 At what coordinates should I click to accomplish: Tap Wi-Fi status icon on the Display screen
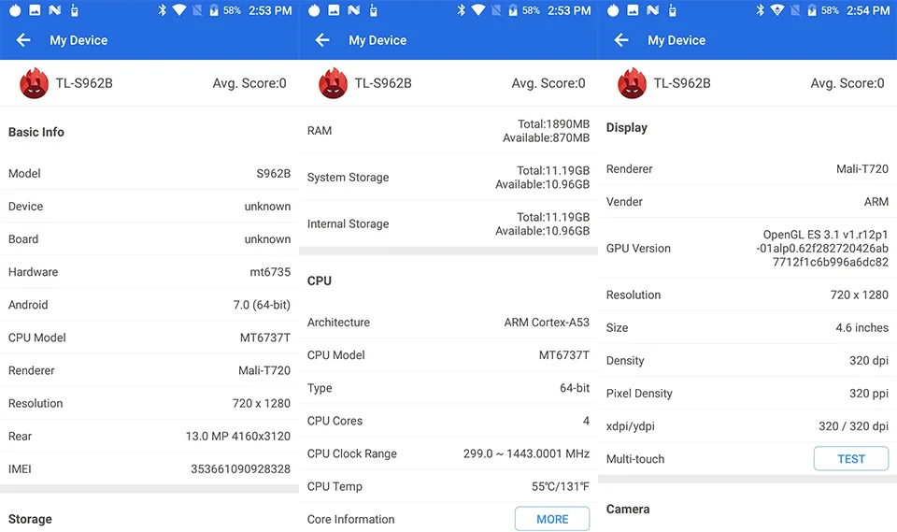pyautogui.click(x=776, y=10)
